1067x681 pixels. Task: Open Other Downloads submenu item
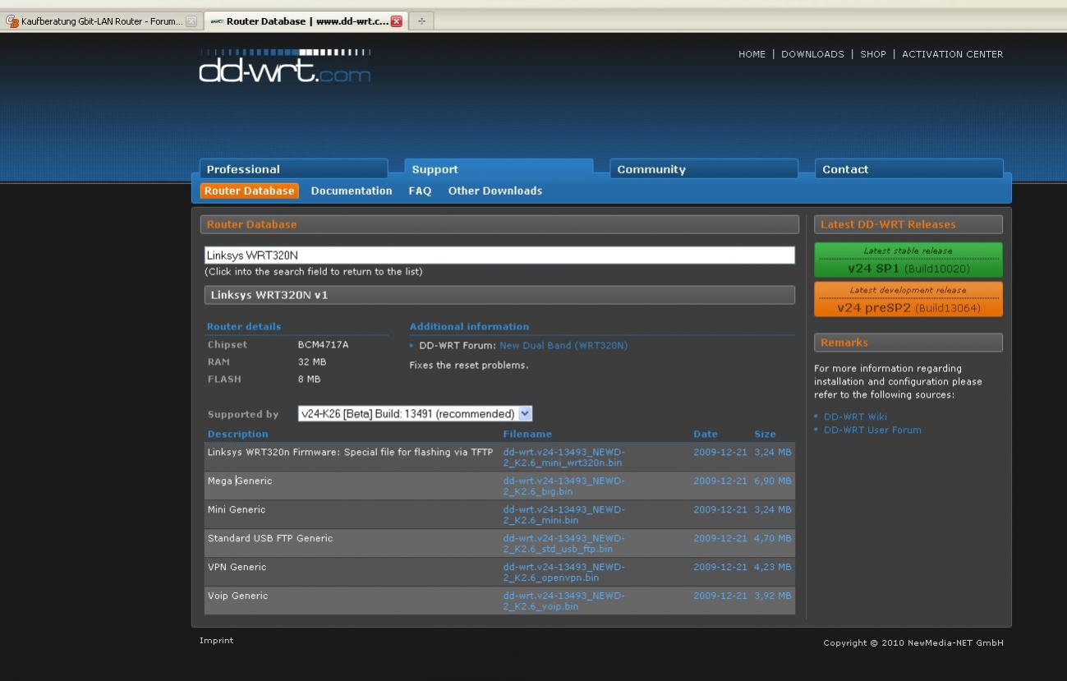(x=495, y=191)
